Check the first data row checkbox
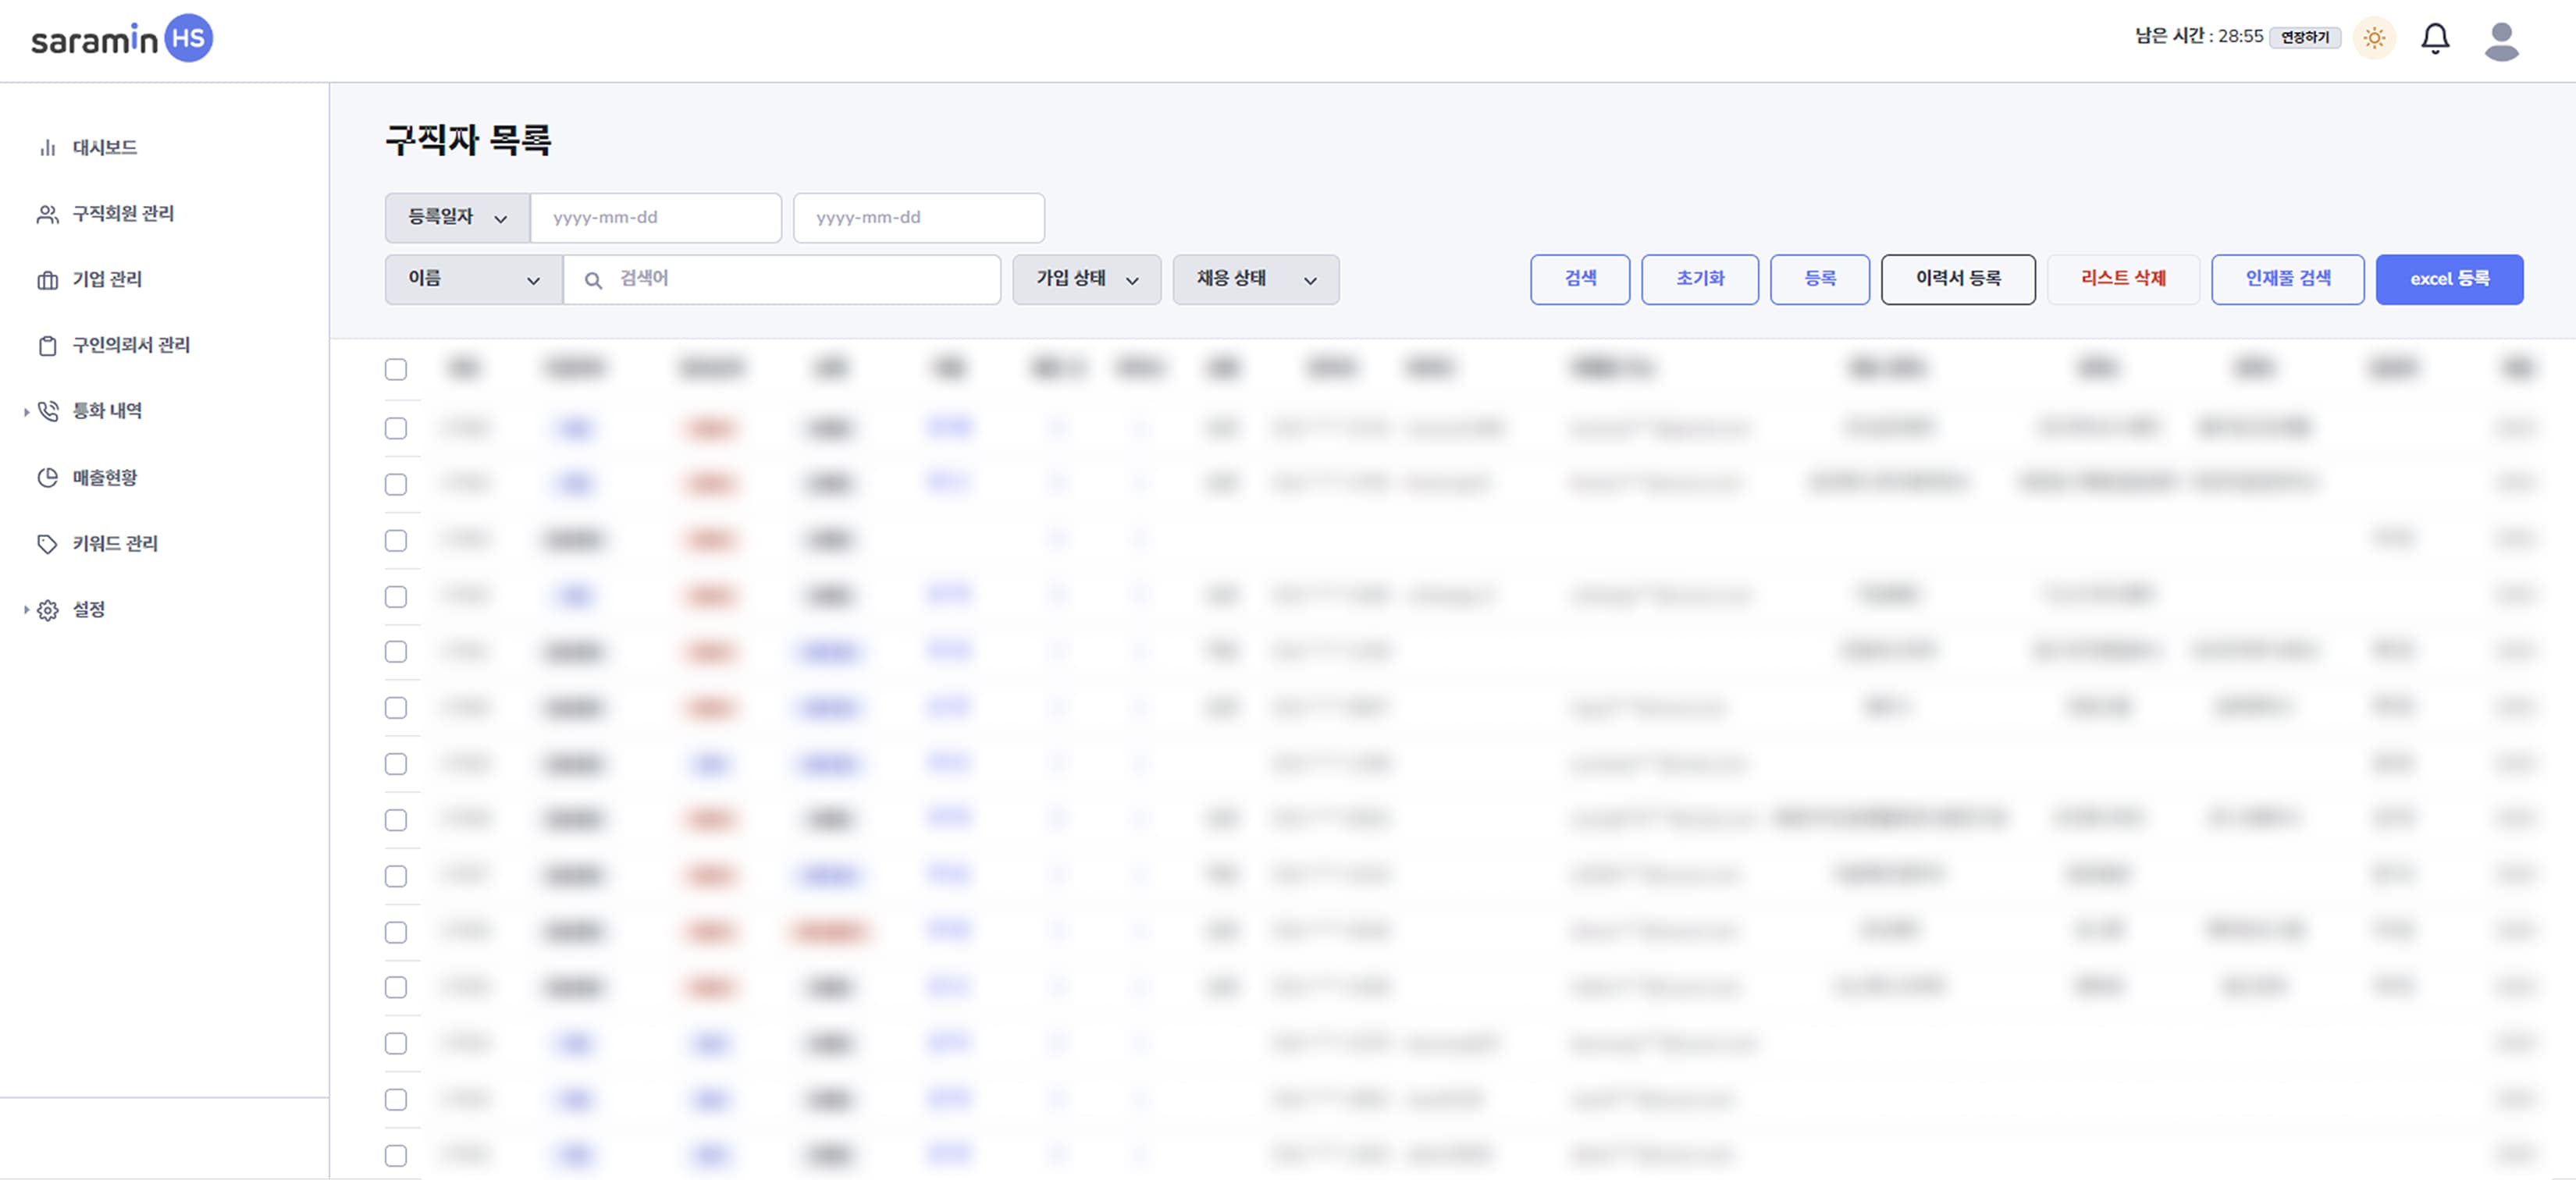 click(396, 429)
